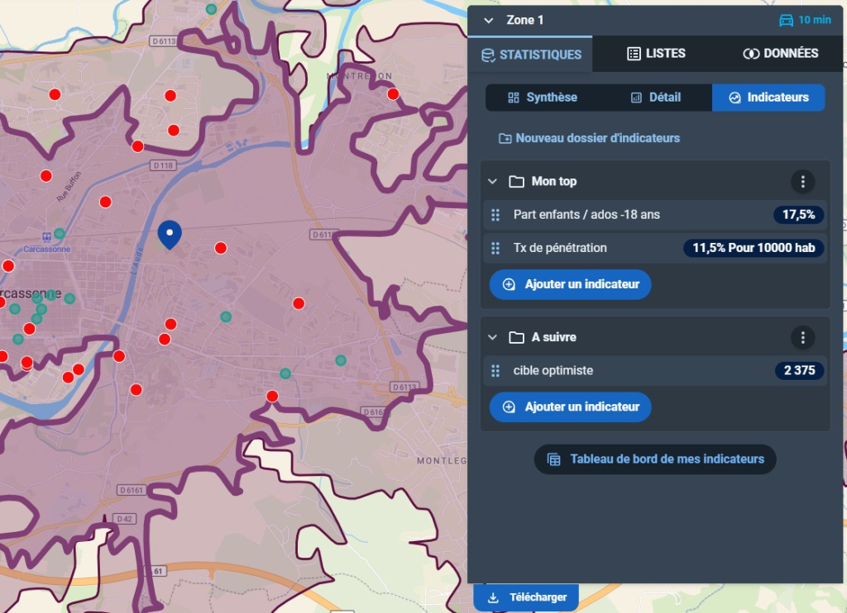Image resolution: width=847 pixels, height=613 pixels.
Task: Add an indicator to A suivre folder
Action: pyautogui.click(x=570, y=406)
